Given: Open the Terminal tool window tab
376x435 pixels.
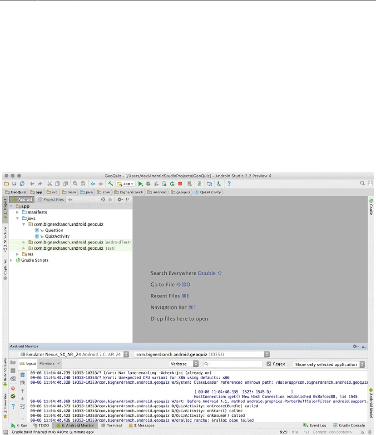Looking at the screenshot, I should 112,425.
